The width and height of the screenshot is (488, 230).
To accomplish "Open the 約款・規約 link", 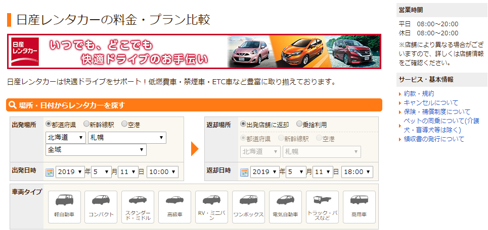I will (419, 94).
